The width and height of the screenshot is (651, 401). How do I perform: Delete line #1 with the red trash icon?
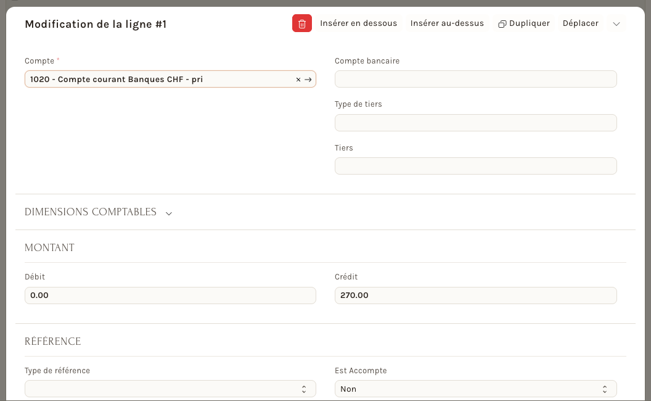point(302,23)
